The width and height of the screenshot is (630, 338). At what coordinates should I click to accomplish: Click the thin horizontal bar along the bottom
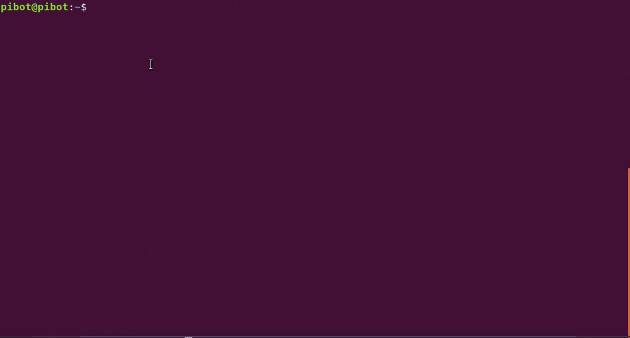[315, 337]
